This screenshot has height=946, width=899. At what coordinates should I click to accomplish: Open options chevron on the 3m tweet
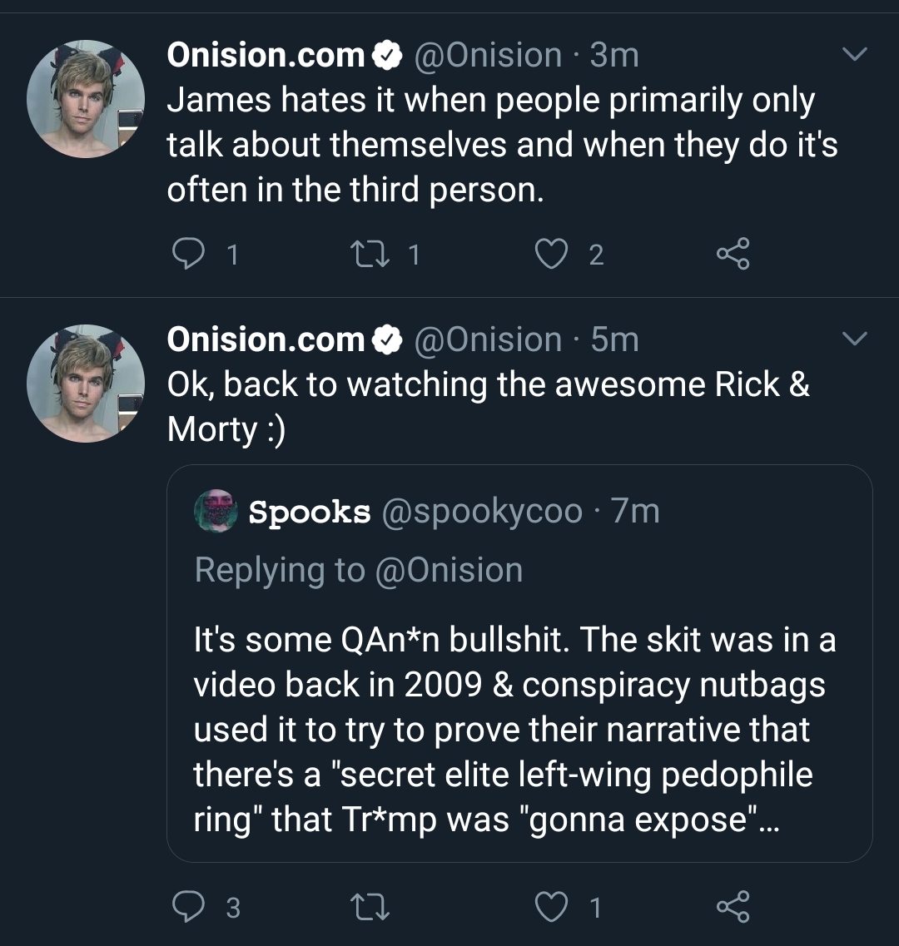tap(855, 54)
